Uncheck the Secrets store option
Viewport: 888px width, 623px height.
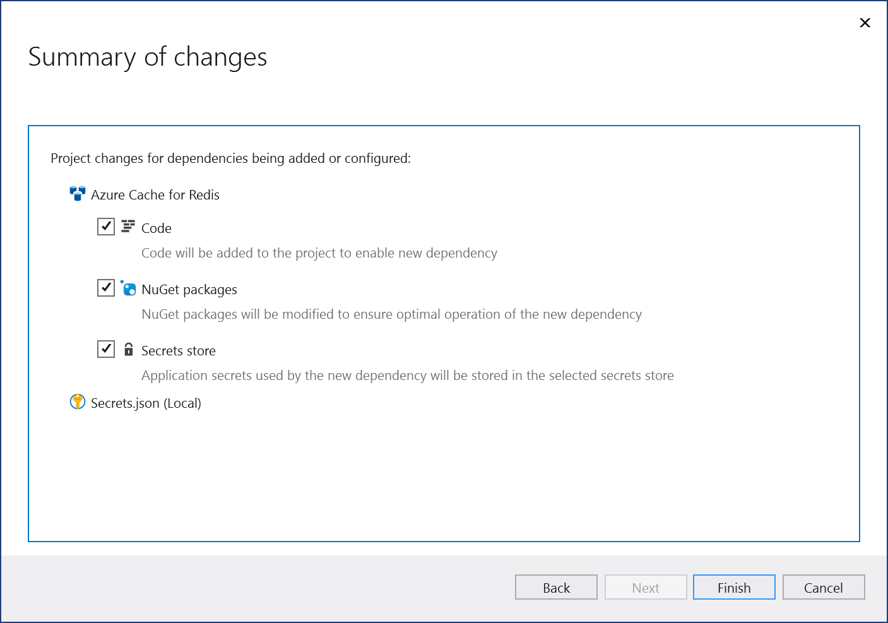pyautogui.click(x=106, y=348)
